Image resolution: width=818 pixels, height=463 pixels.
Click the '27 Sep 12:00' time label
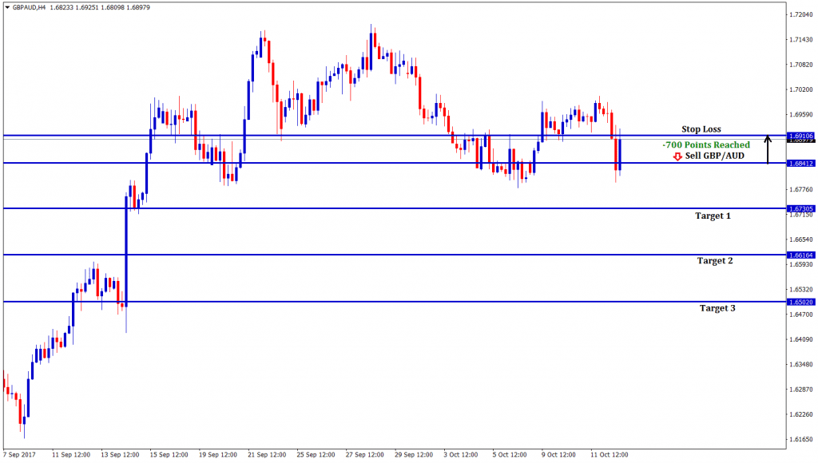pyautogui.click(x=365, y=455)
